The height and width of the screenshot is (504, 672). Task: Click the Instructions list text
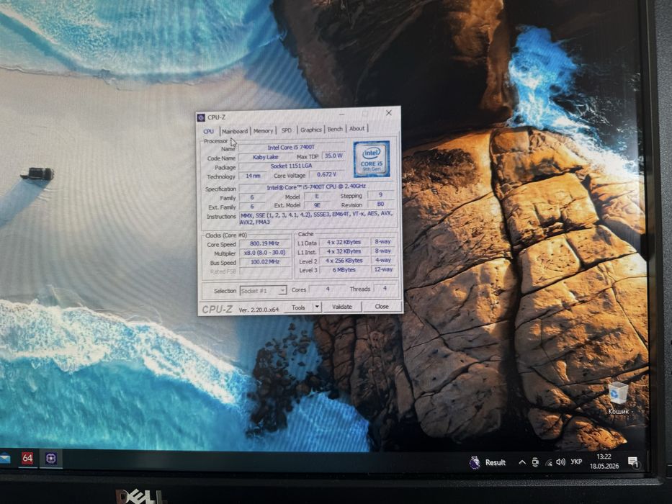[x=316, y=217]
